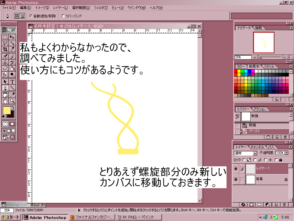
Task: Uncheck the 自動追加/削除 checkbox
Action: click(31, 16)
